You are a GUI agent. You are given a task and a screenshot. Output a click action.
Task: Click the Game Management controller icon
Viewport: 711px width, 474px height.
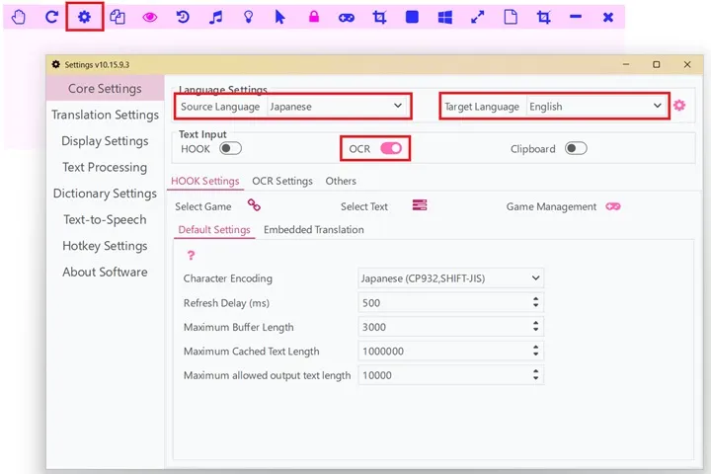[x=613, y=206]
